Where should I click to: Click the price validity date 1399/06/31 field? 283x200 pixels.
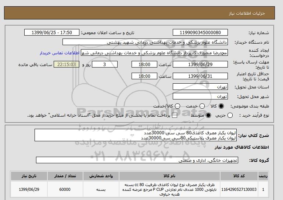200,76
